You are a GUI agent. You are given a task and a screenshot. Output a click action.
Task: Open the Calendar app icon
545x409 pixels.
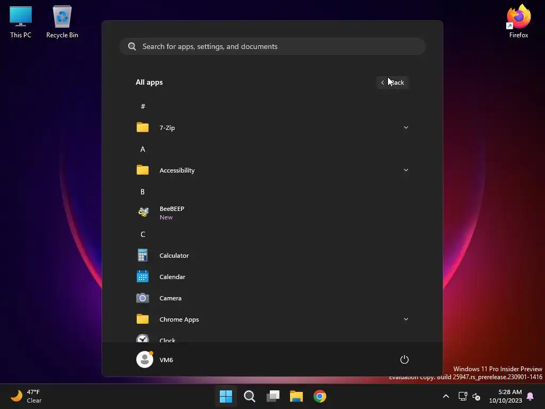pos(143,276)
